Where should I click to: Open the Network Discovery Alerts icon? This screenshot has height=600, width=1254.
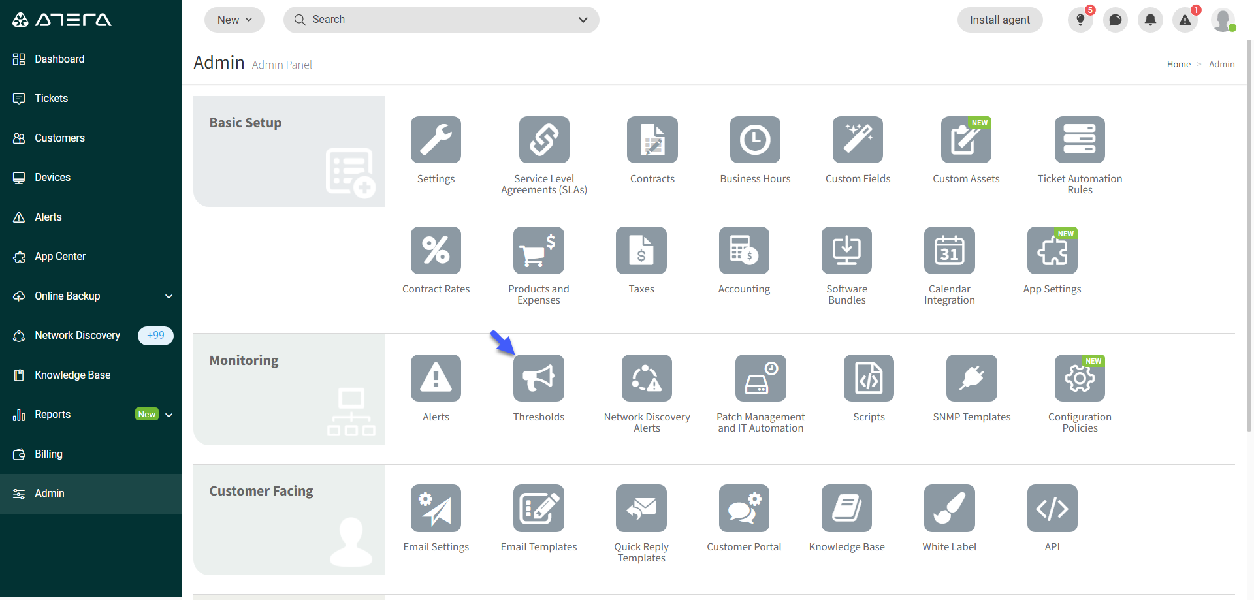[646, 378]
